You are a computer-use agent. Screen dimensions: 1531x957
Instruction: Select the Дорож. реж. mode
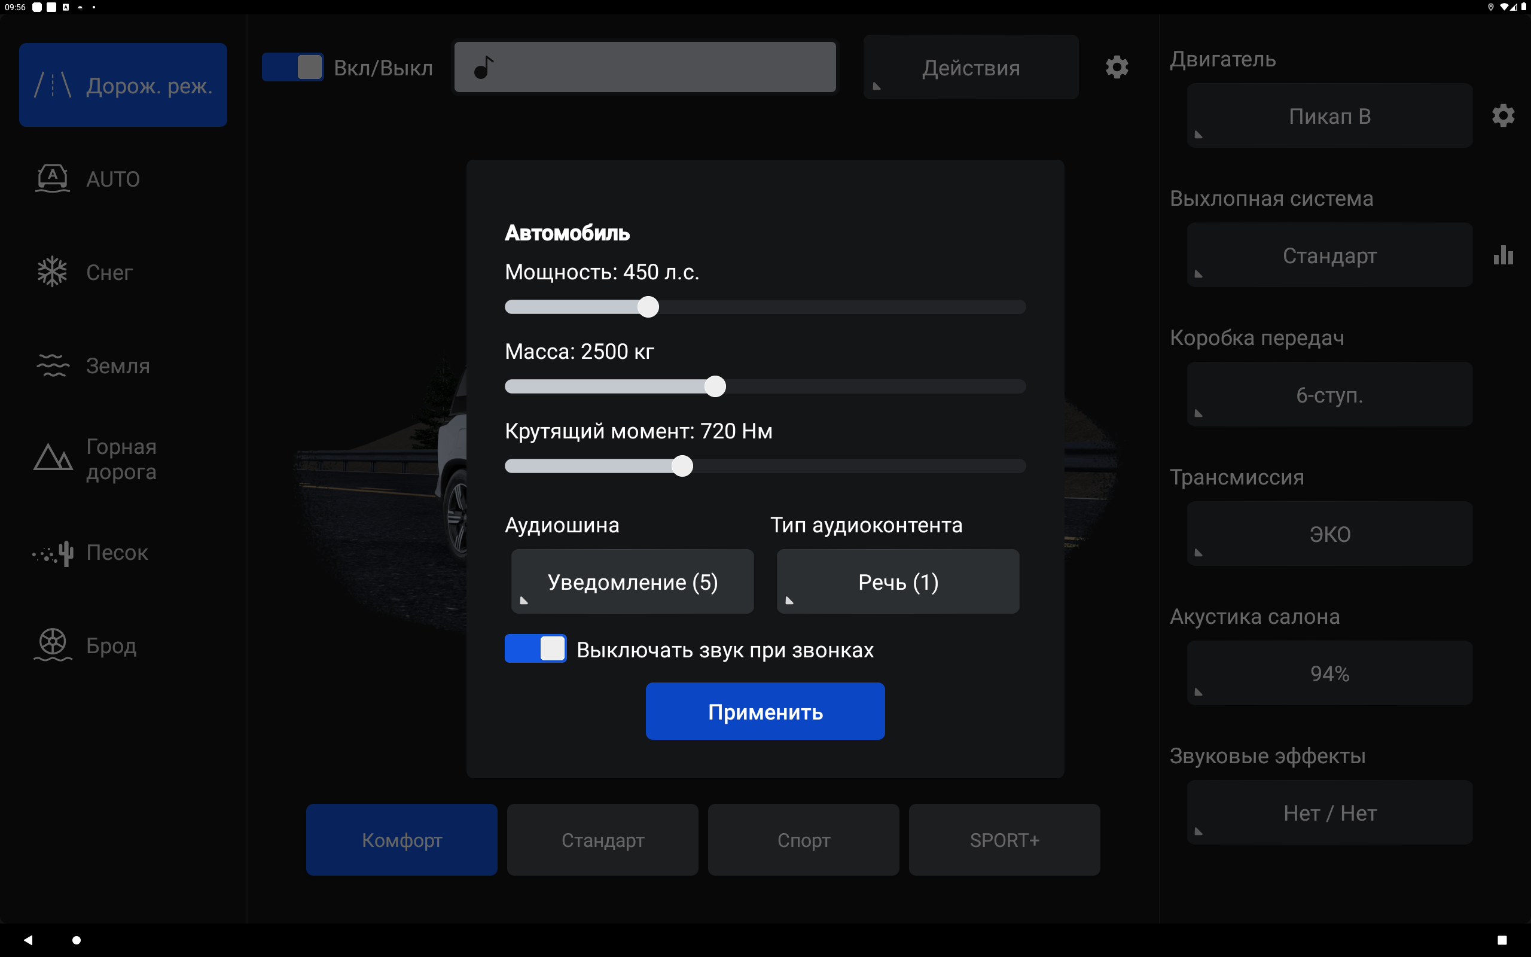pos(123,85)
